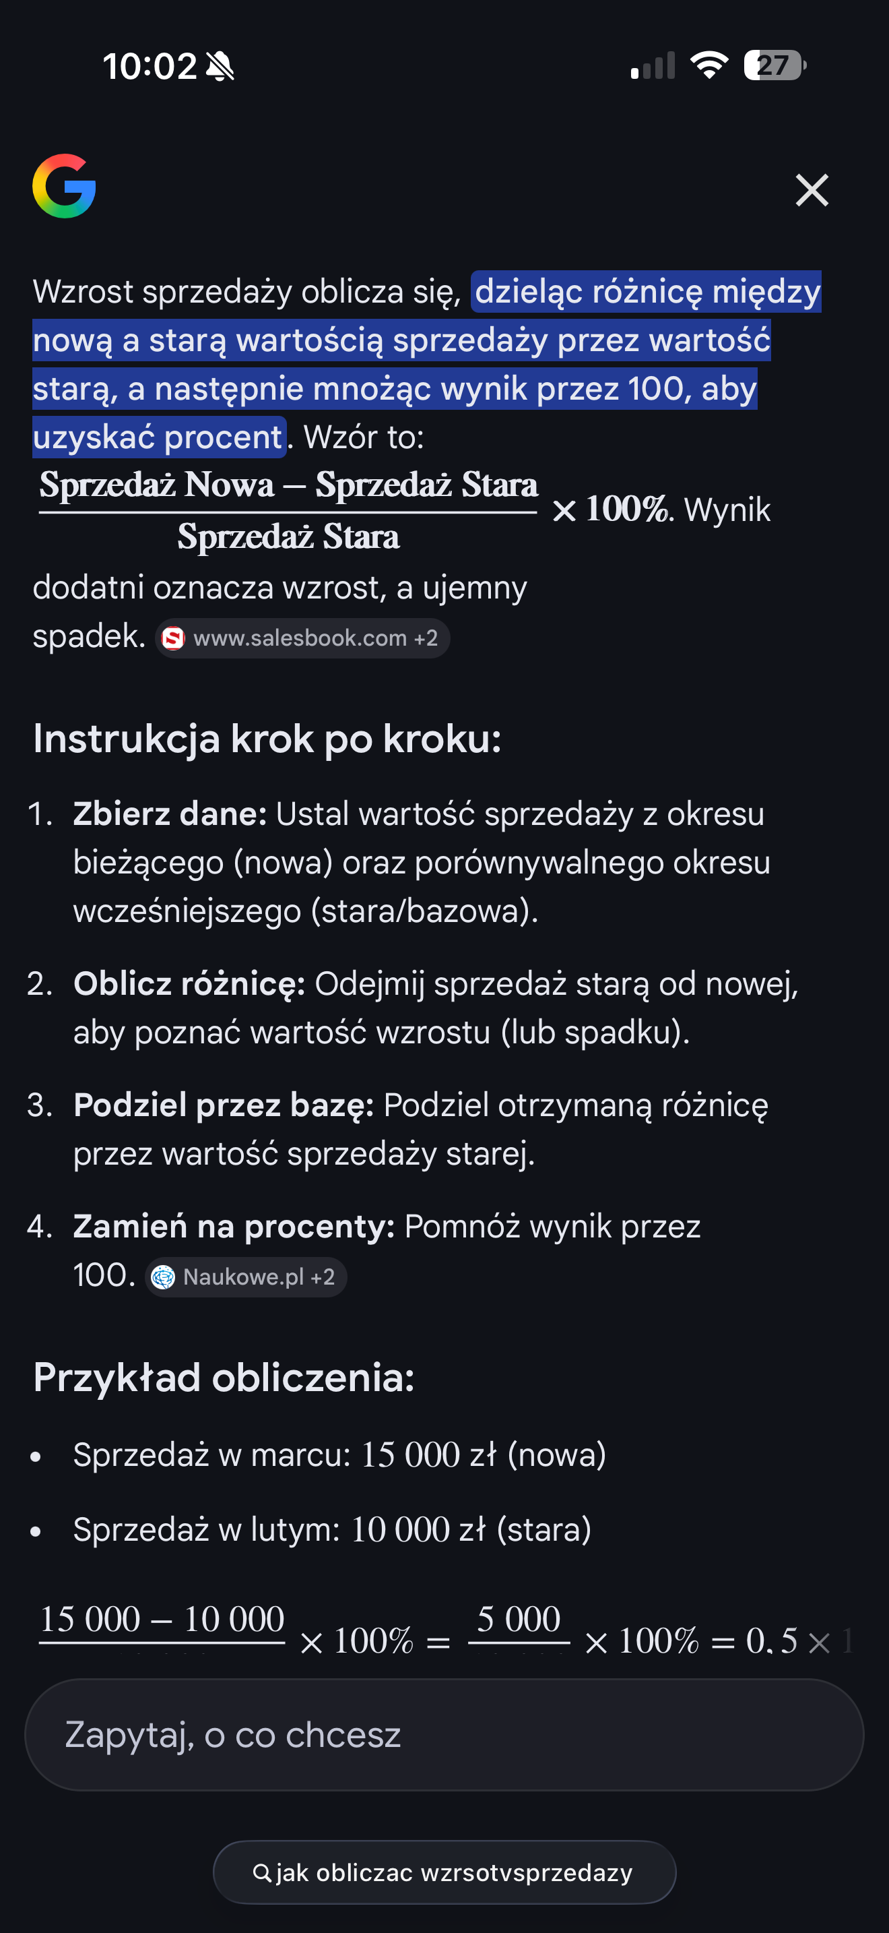Tap the blue Naukowe.pl favicon
Screen dimensions: 889x1933
coord(164,1277)
